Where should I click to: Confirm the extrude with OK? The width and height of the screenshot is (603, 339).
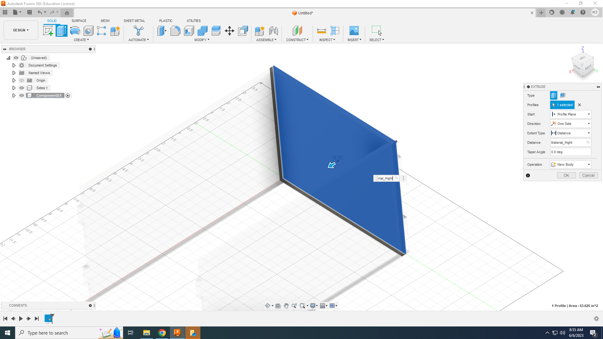pos(566,175)
